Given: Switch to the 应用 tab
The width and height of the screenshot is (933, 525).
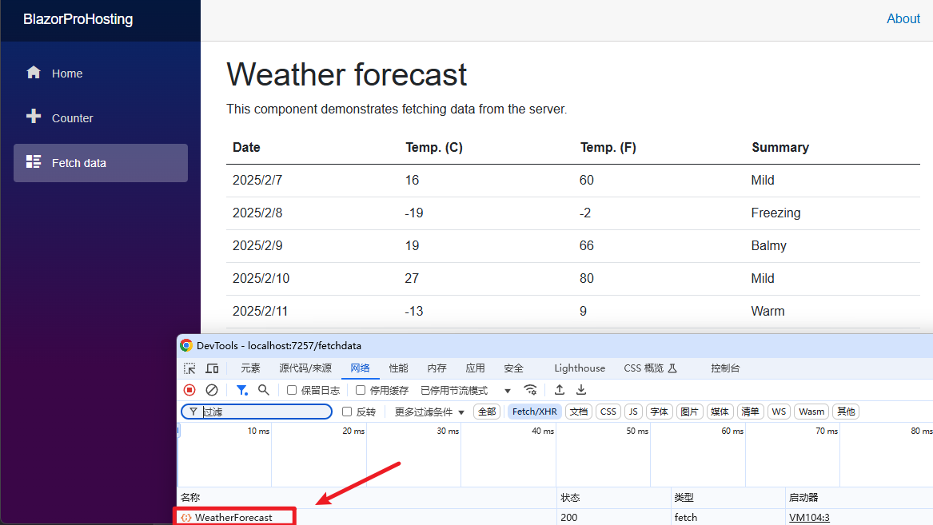Looking at the screenshot, I should tap(475, 368).
